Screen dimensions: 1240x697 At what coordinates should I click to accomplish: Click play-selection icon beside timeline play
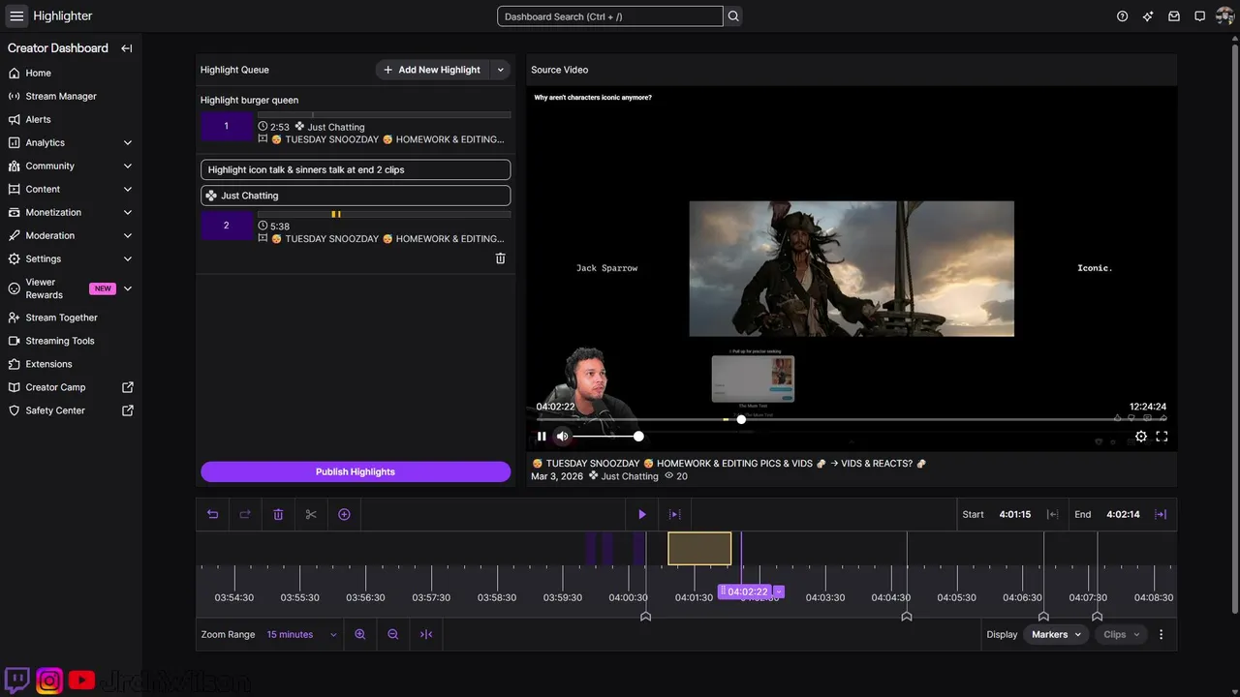point(675,514)
